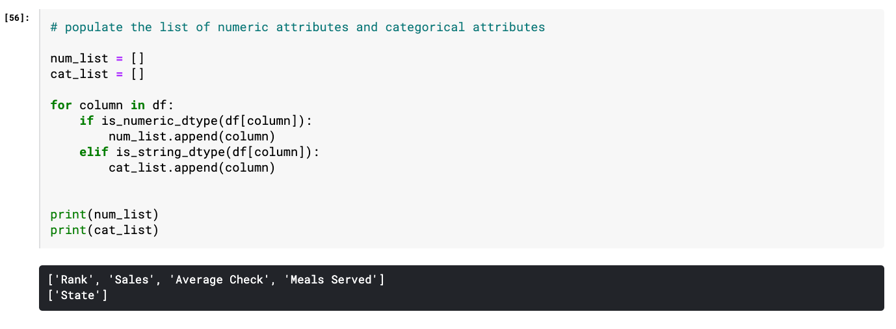Click the print(num_list) statement
Image resolution: width=896 pixels, height=329 pixels.
[104, 215]
